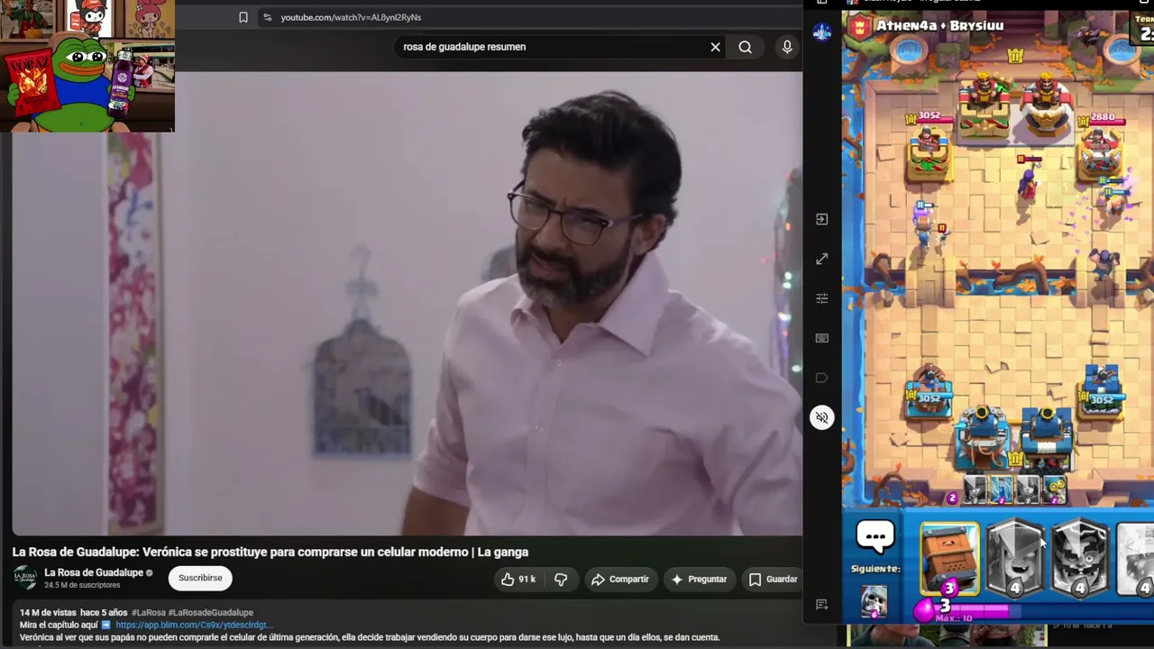Bookmark this page in the browser address bar
The height and width of the screenshot is (649, 1154).
(243, 17)
